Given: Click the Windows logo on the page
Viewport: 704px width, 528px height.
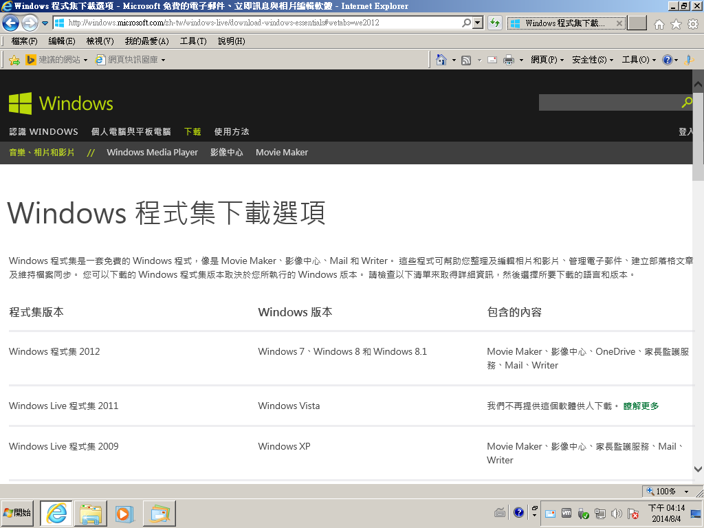Looking at the screenshot, I should point(61,103).
